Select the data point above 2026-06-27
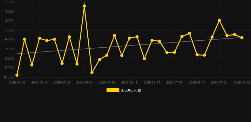 pos(152,40)
